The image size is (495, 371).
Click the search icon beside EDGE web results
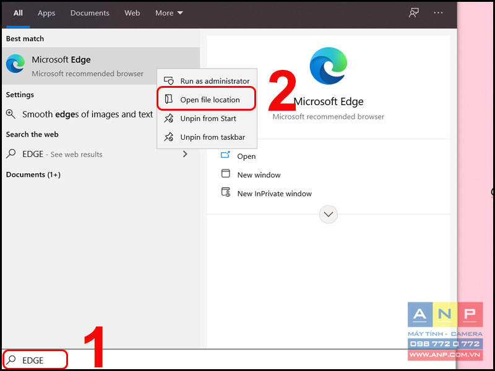11,154
